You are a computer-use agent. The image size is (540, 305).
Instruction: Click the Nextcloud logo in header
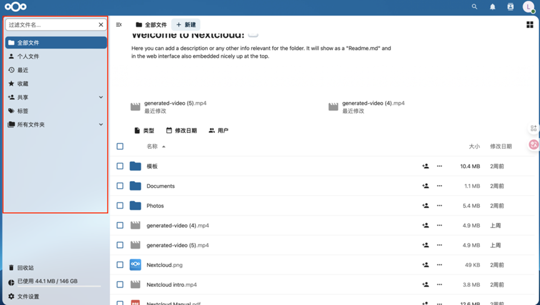tap(16, 7)
